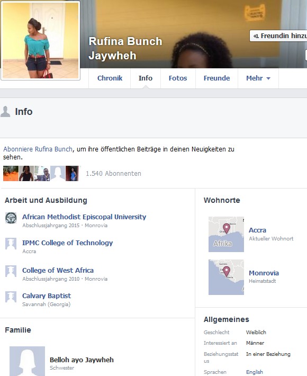Click the African Methodist Episcopal University logo icon
307x376 pixels.
(11, 218)
